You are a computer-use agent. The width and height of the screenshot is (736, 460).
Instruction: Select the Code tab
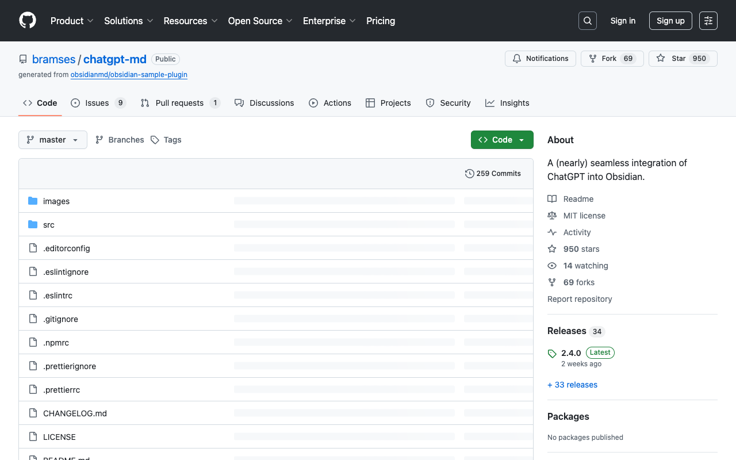coord(40,103)
